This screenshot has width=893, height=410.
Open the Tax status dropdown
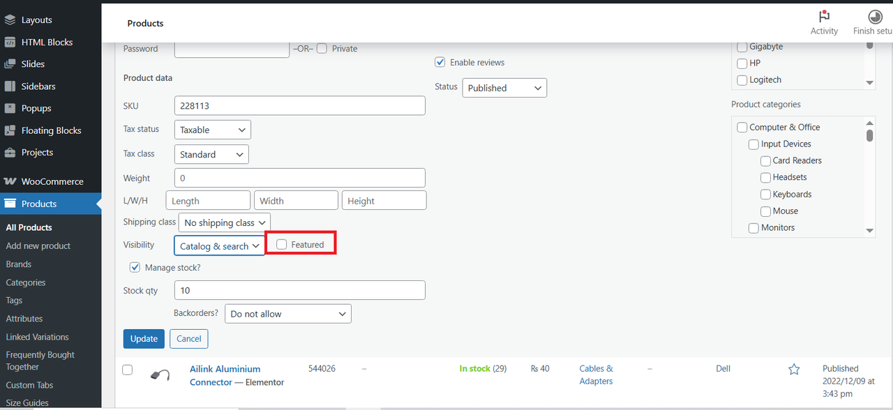213,130
